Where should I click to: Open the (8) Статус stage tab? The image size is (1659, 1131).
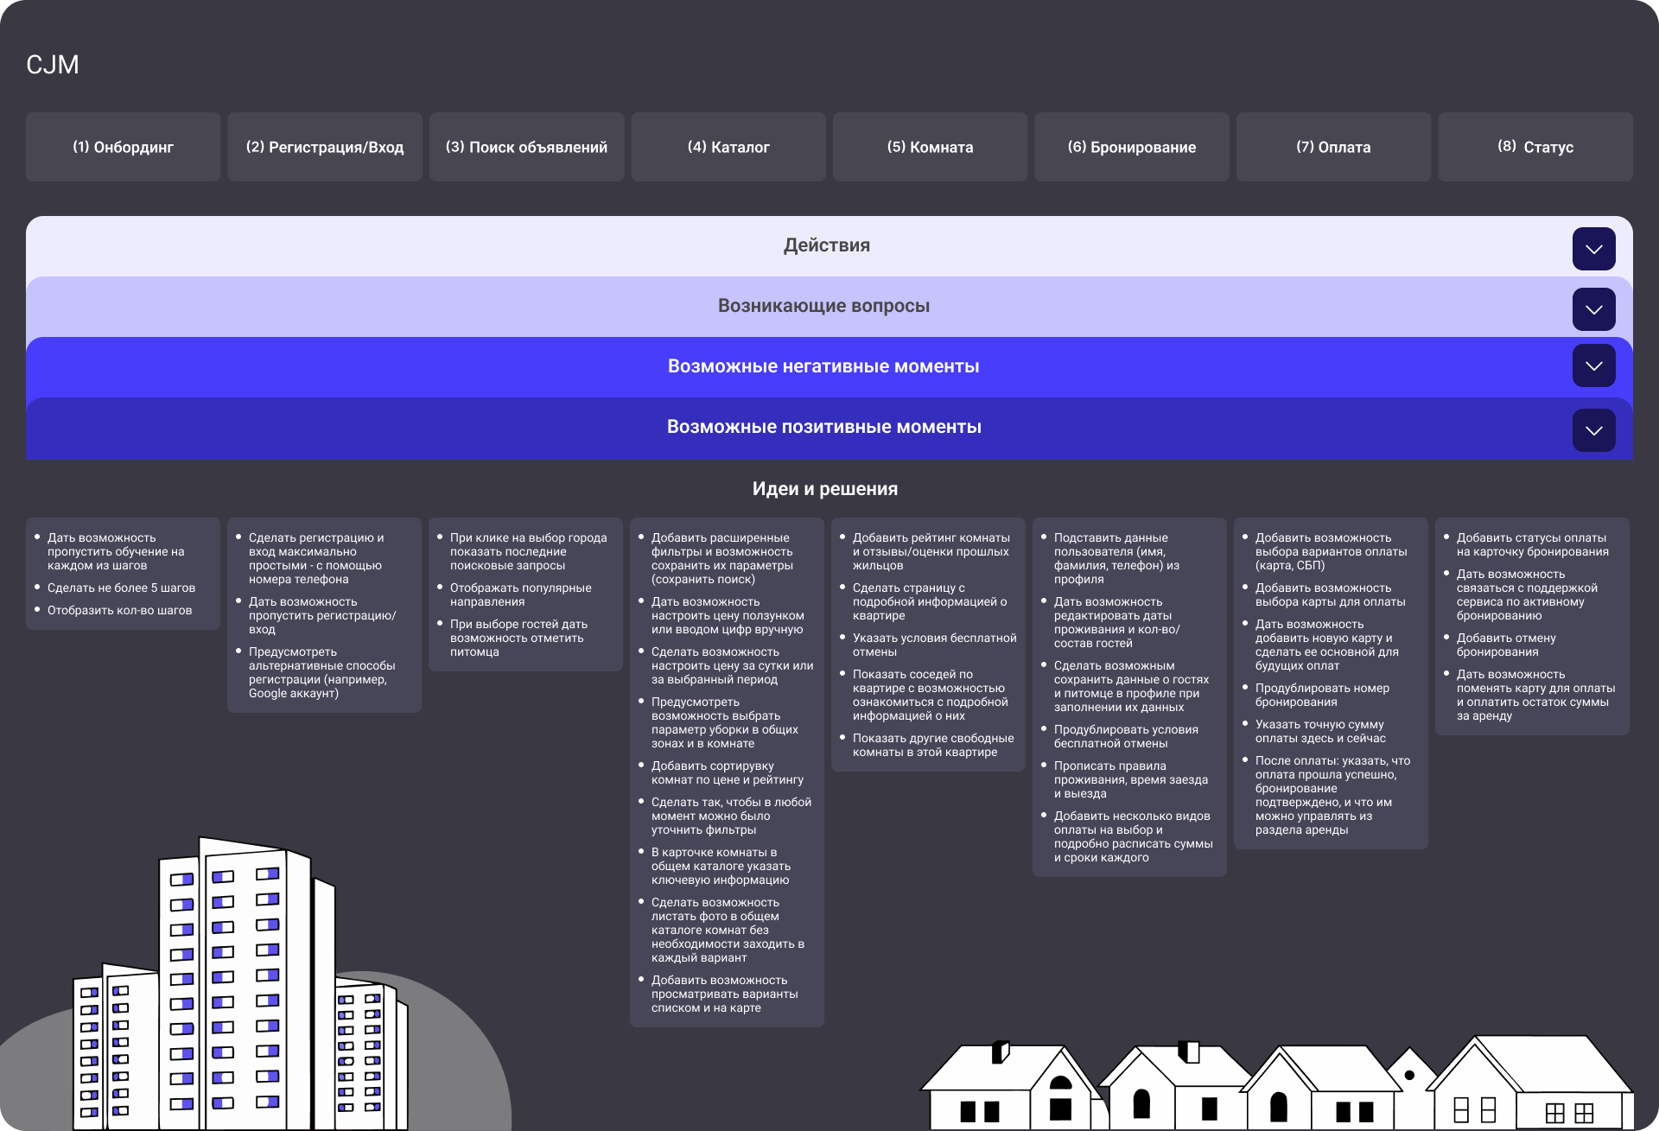click(1535, 147)
